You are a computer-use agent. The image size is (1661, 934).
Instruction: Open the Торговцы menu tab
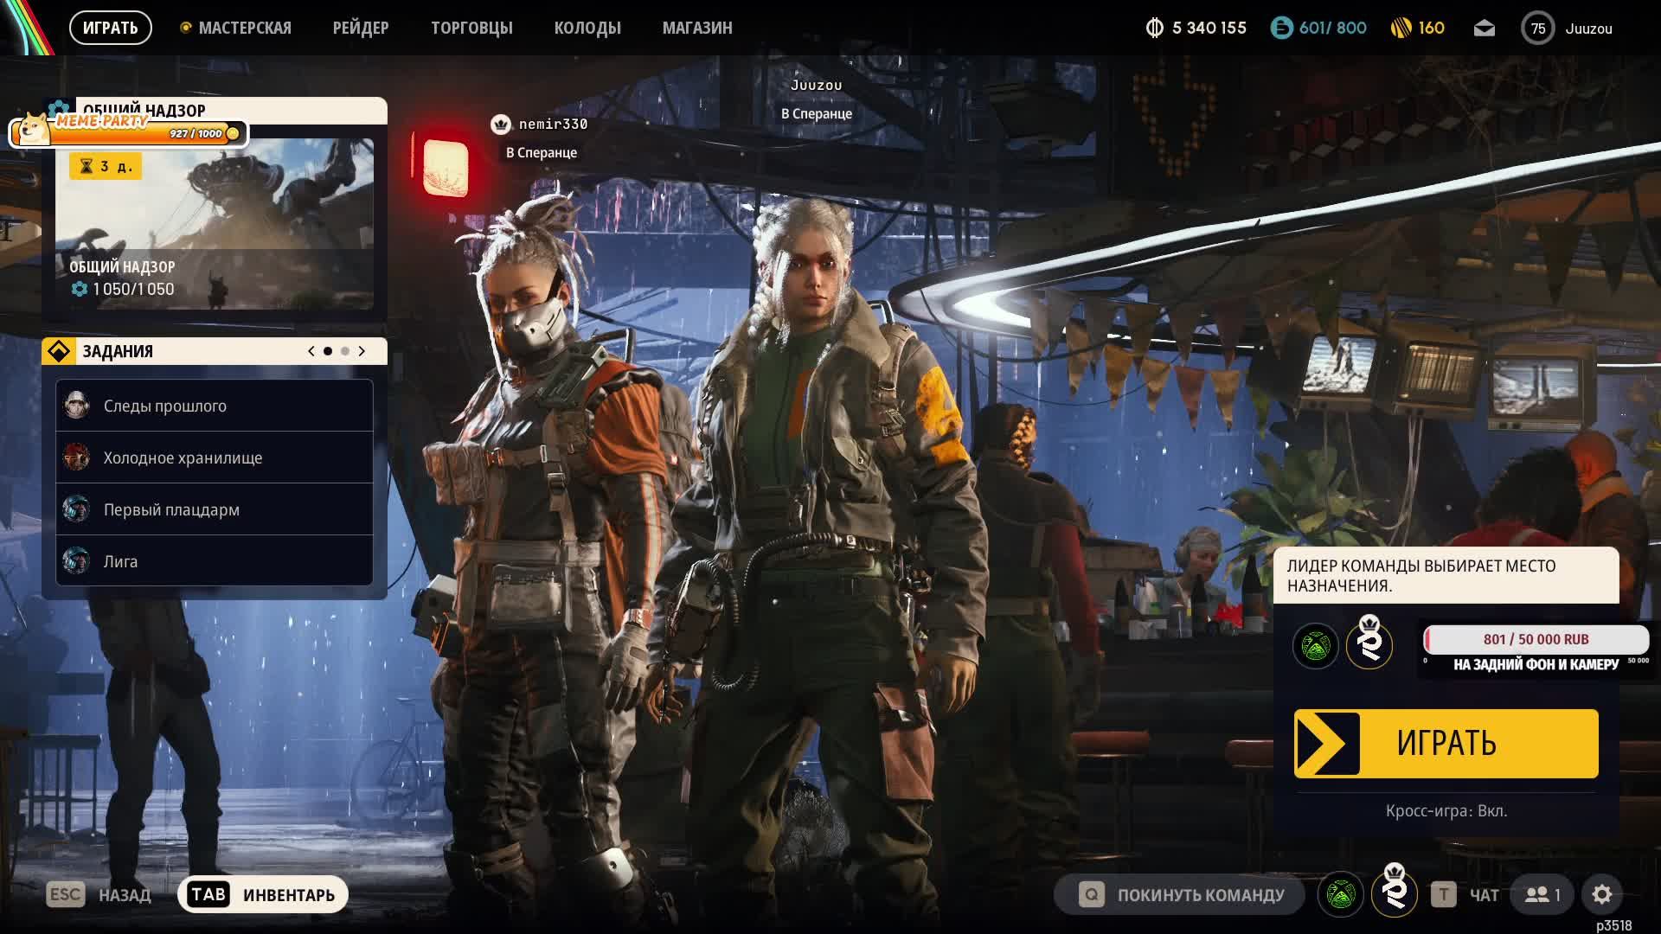point(471,29)
